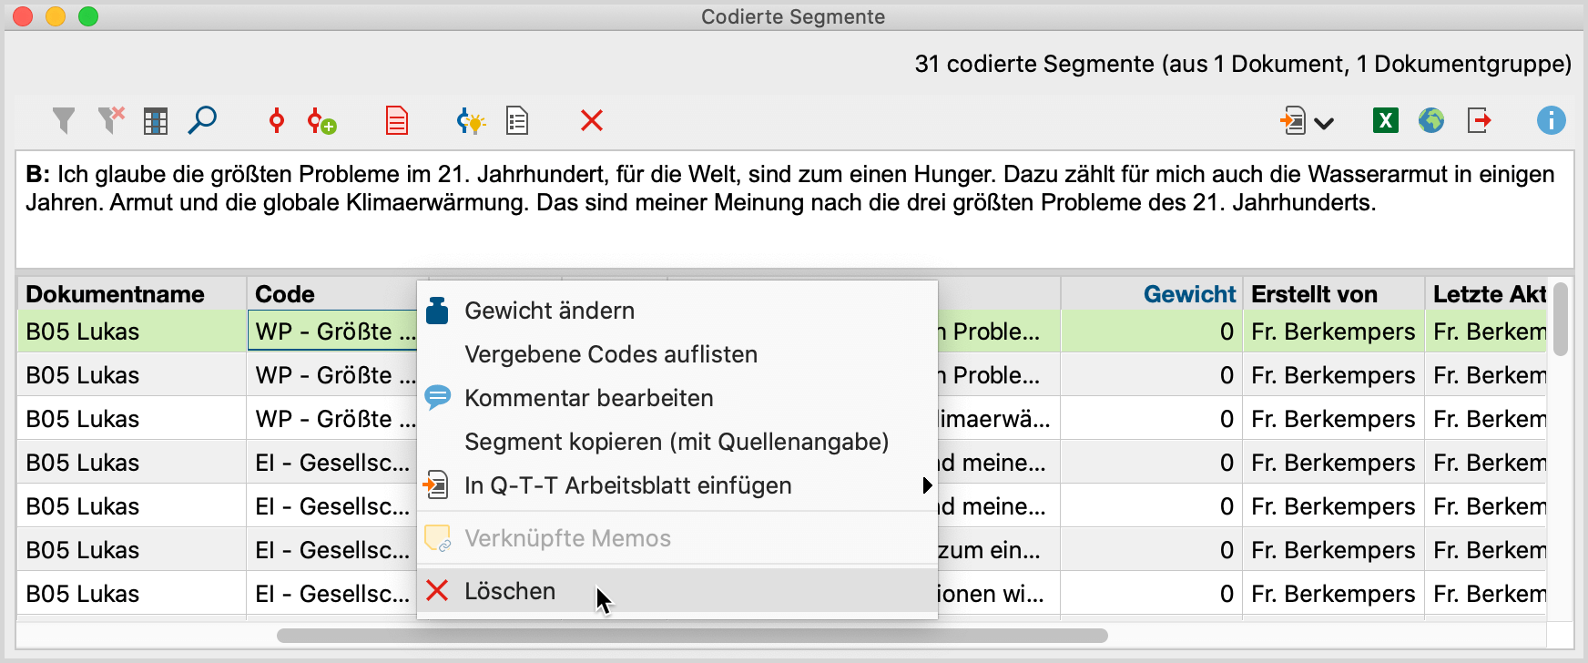The height and width of the screenshot is (663, 1588).
Task: Click the 'zum ein...' preview cell
Action: pos(999,550)
